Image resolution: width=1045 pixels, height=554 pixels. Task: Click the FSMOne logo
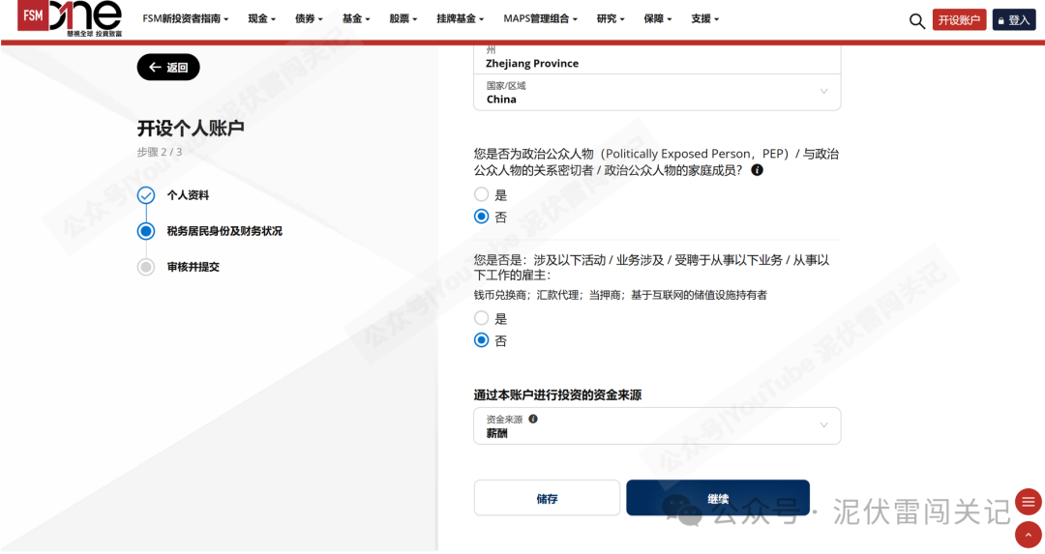pyautogui.click(x=70, y=18)
